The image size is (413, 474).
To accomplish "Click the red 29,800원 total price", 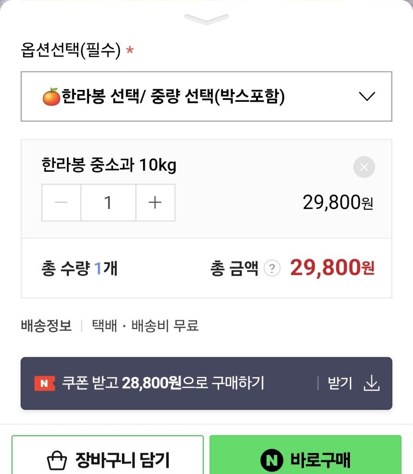I will 332,268.
